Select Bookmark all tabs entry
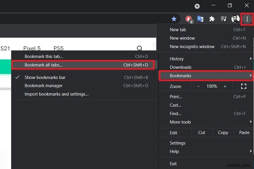254x169 pixels. [x=83, y=65]
